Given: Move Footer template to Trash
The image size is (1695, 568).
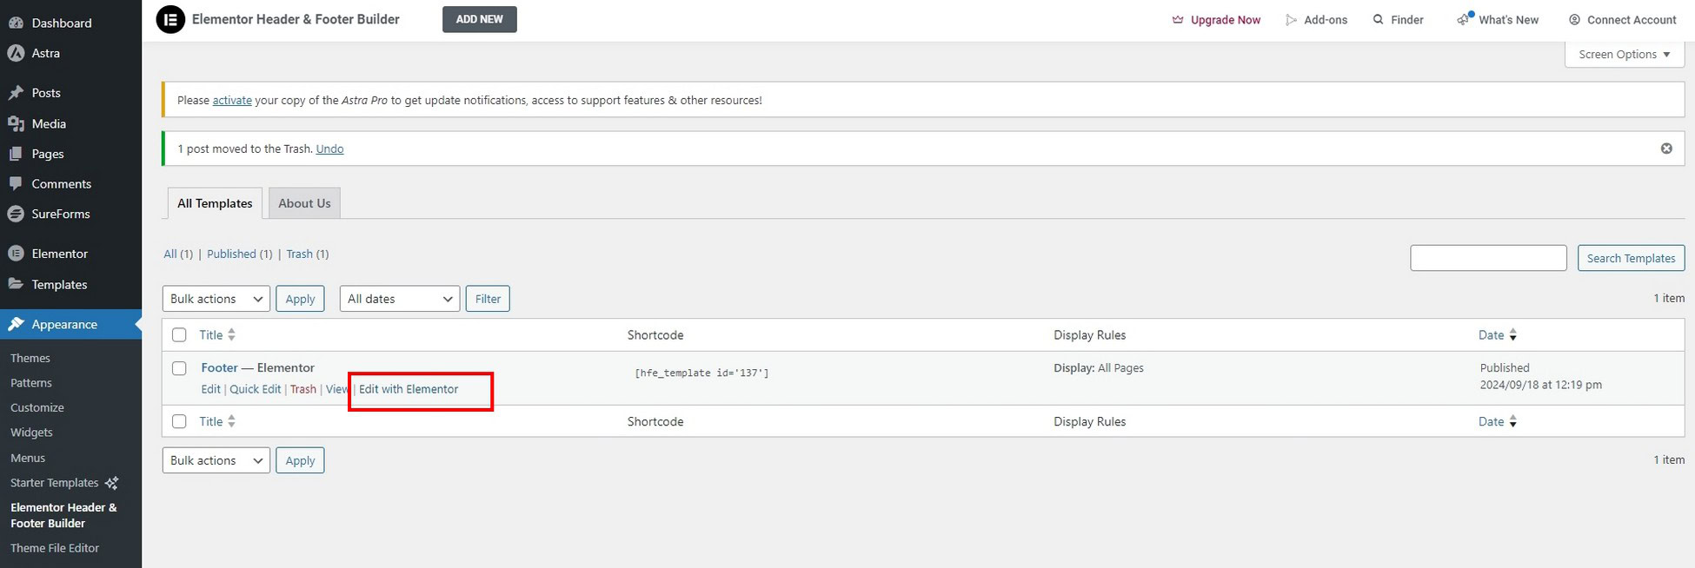Looking at the screenshot, I should coord(303,389).
